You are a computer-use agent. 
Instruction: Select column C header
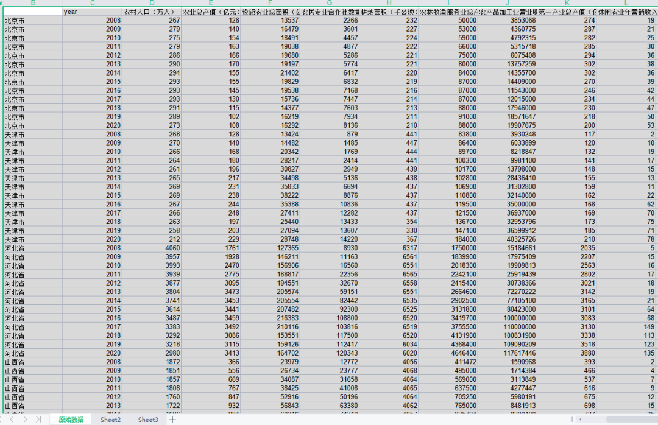(x=92, y=3)
